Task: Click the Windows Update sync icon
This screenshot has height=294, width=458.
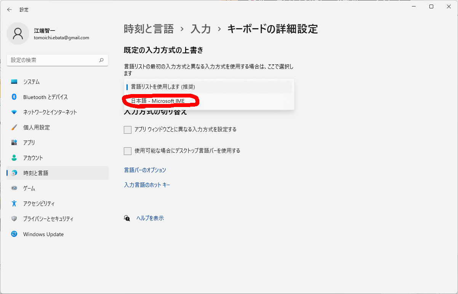Action: pos(14,234)
